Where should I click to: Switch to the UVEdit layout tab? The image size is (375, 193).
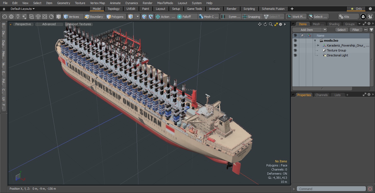131,9
